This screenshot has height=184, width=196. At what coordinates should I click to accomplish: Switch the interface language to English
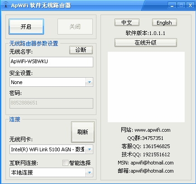point(164,23)
